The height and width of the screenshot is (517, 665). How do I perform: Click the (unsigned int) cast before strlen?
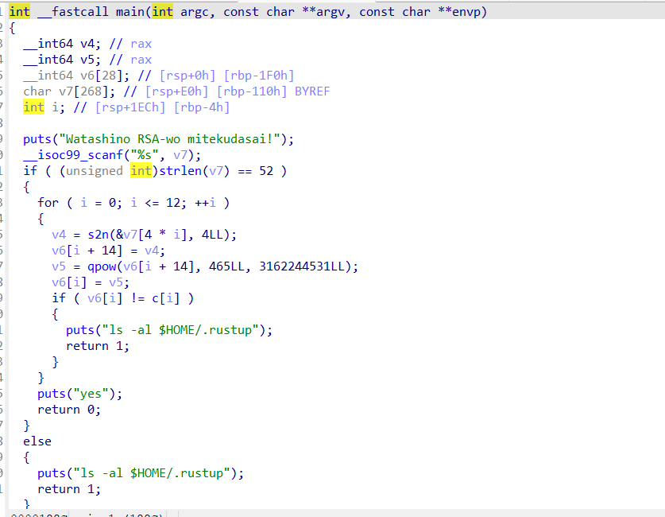109,171
